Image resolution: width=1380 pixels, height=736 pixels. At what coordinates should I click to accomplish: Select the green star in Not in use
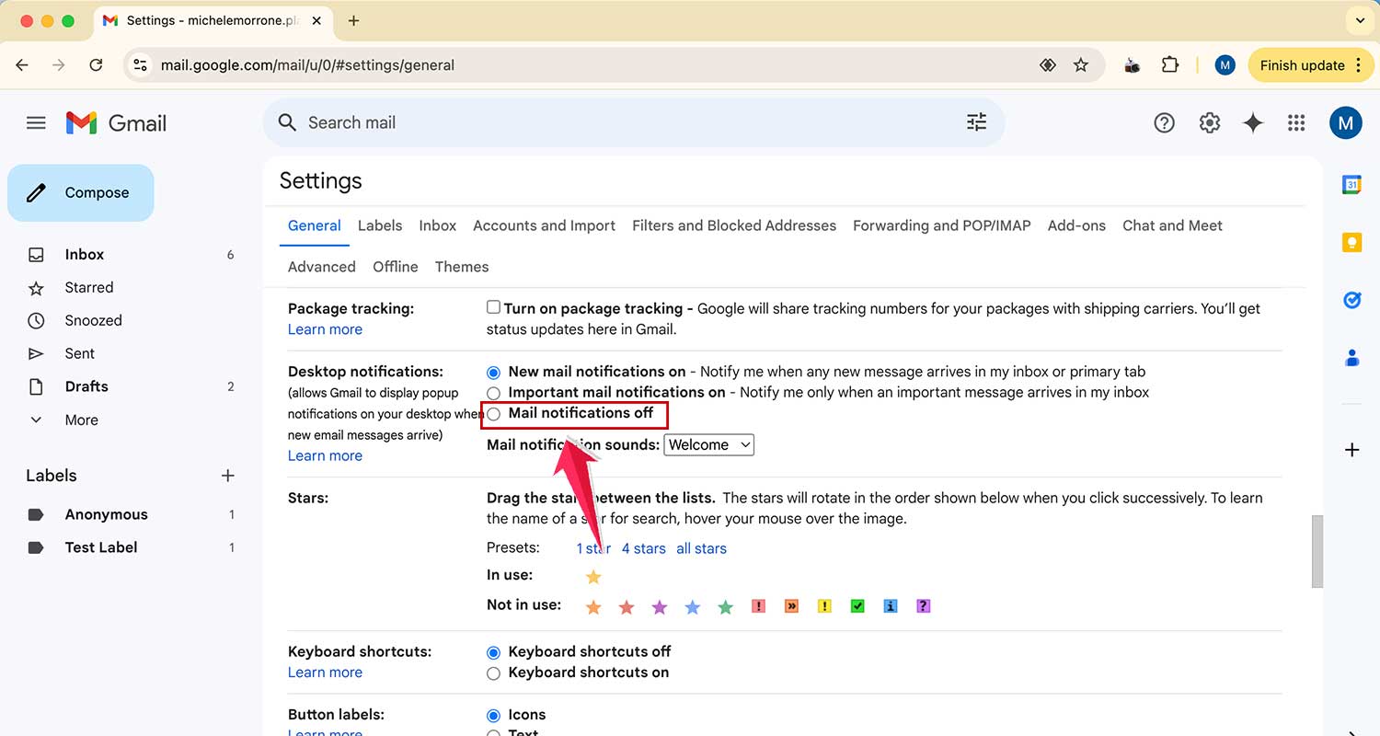(x=725, y=606)
